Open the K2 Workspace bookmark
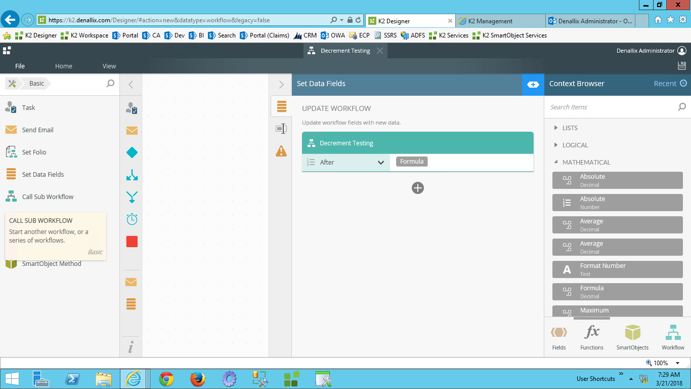The height and width of the screenshot is (389, 691). [x=84, y=35]
